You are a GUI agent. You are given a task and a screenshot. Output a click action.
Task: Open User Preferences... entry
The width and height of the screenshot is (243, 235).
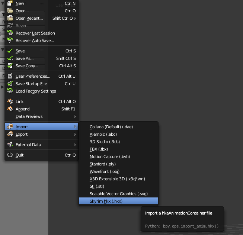tap(42, 76)
